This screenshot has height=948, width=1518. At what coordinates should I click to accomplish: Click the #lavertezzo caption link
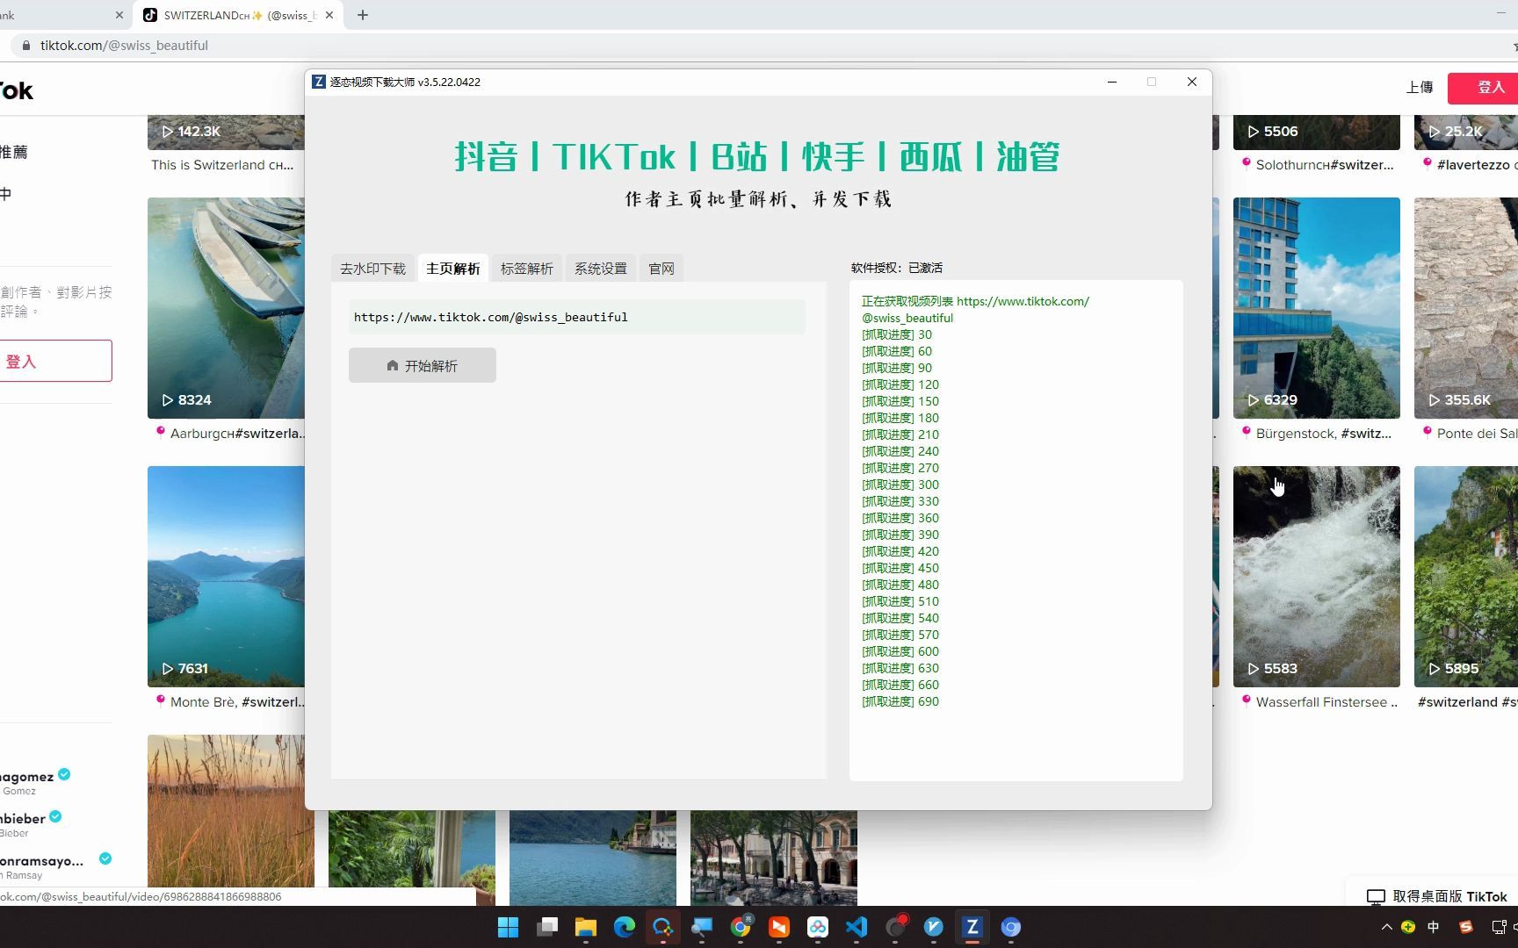[x=1473, y=165]
